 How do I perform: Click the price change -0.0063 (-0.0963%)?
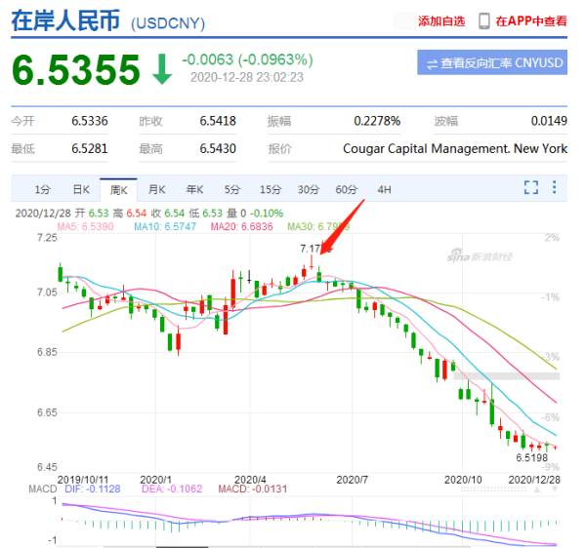coord(247,59)
